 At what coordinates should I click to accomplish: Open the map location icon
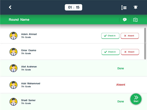136,20
